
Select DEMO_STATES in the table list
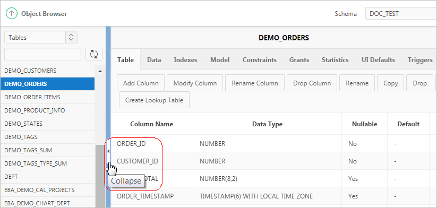click(x=47, y=124)
